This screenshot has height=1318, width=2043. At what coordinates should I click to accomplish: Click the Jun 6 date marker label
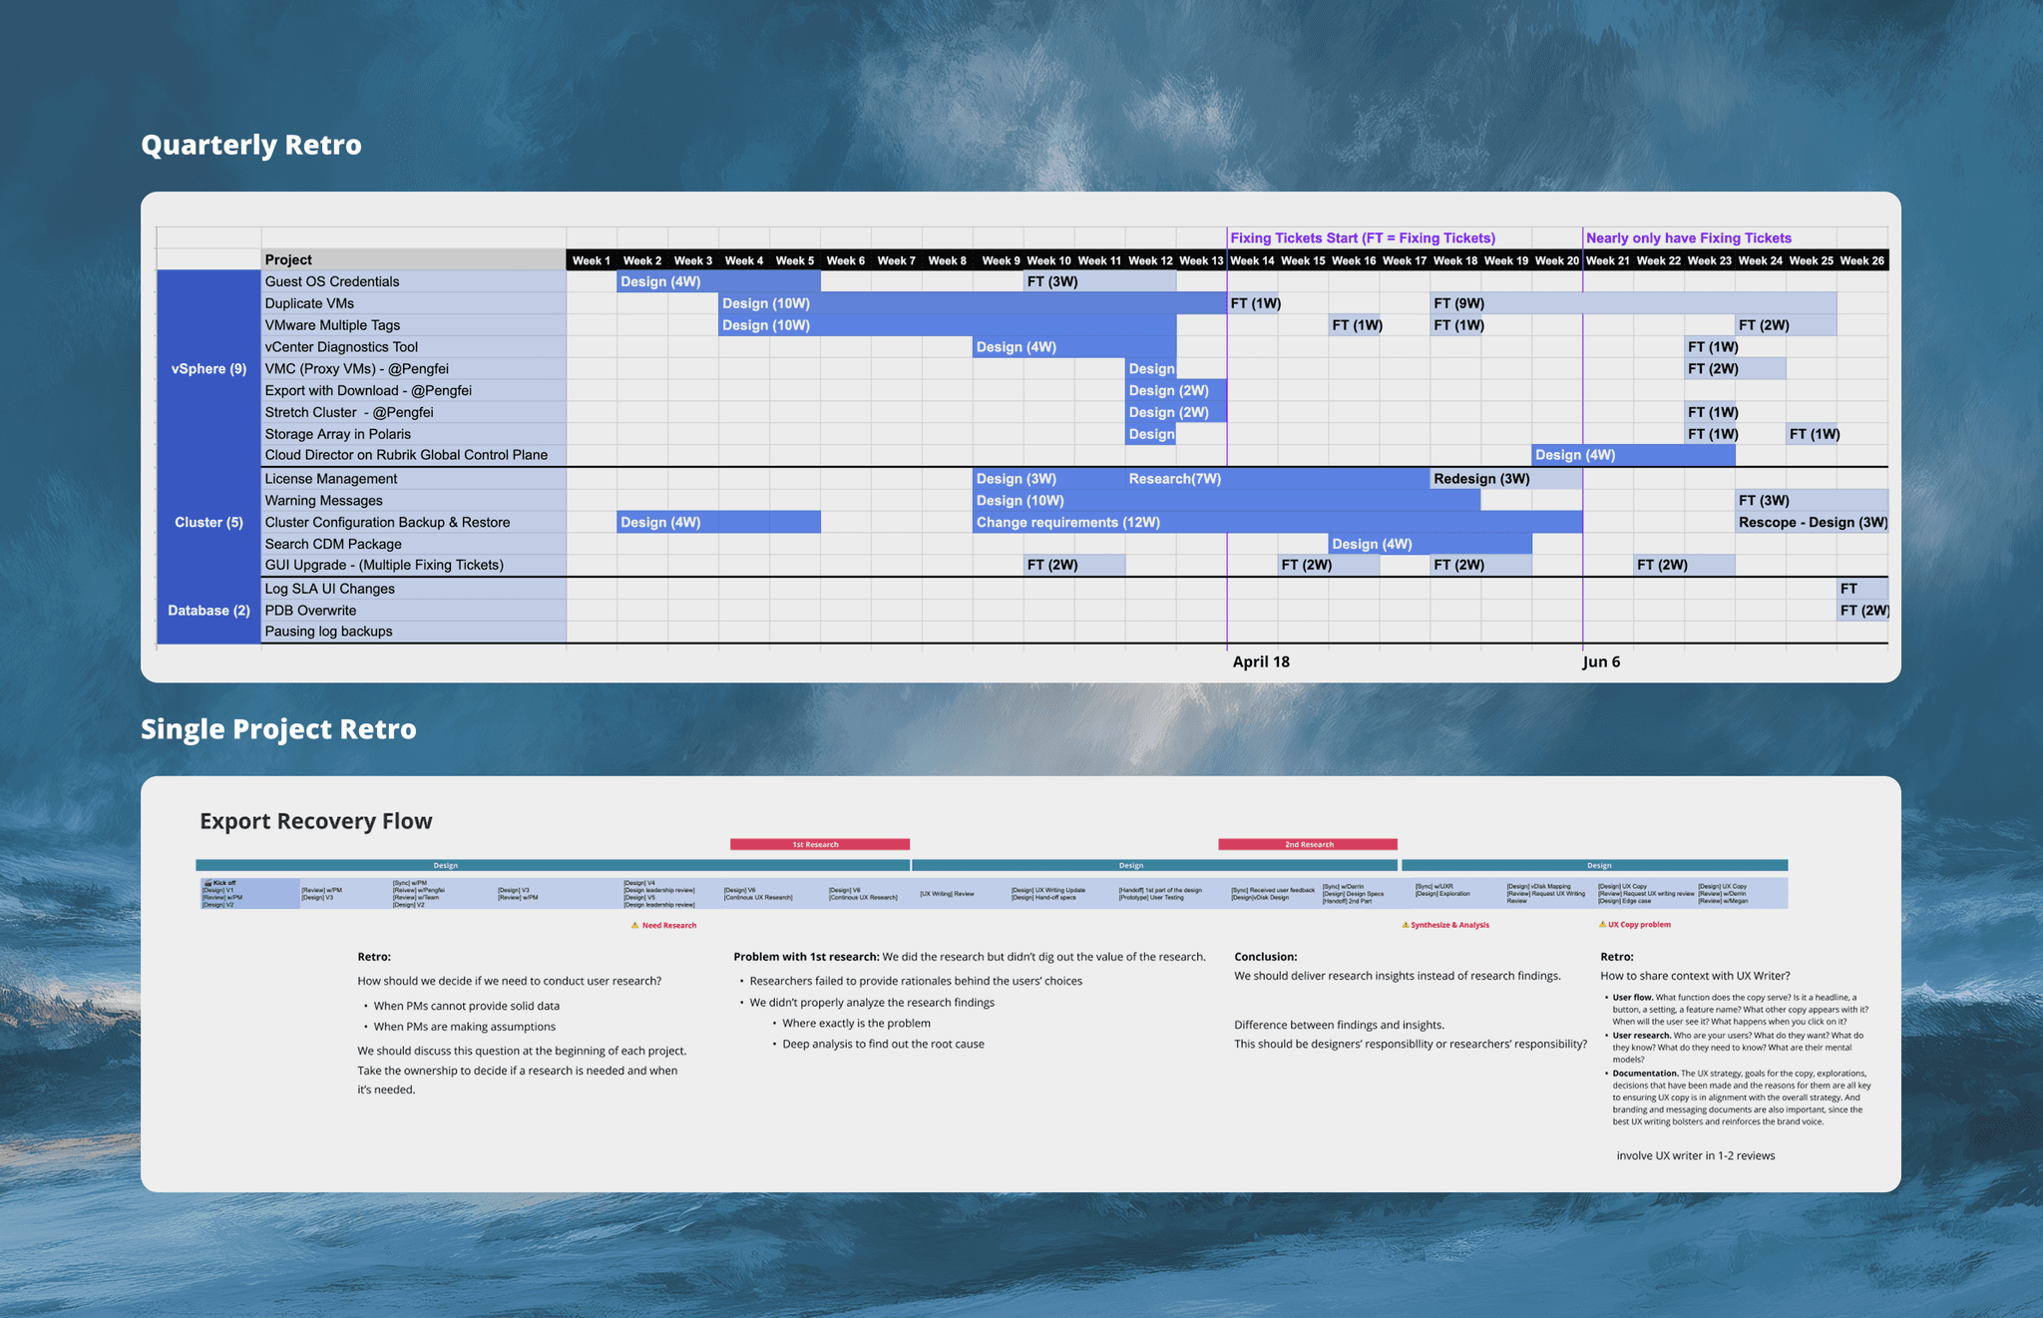coord(1600,661)
